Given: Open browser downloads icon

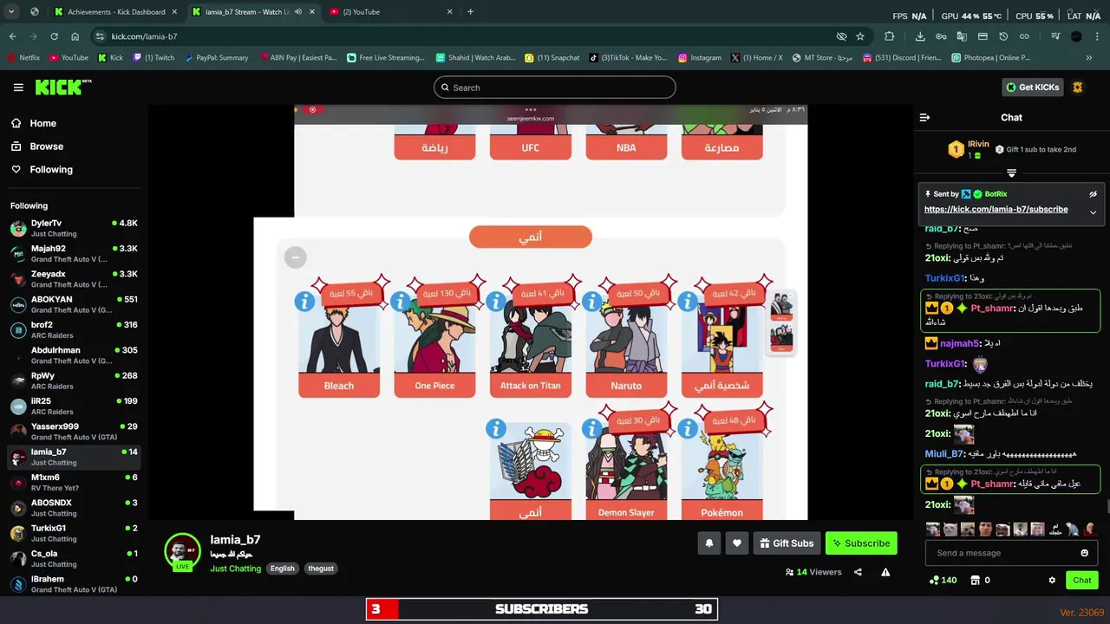Looking at the screenshot, I should (x=920, y=36).
